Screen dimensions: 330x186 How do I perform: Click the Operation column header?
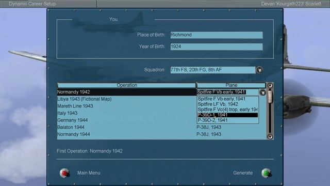click(127, 85)
